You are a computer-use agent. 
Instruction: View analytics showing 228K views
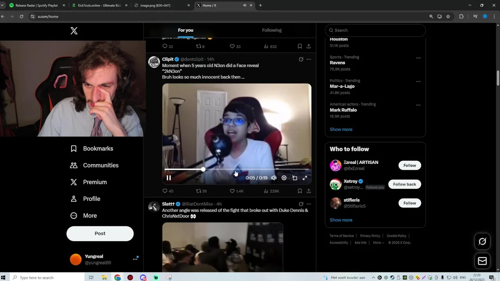pos(266,191)
